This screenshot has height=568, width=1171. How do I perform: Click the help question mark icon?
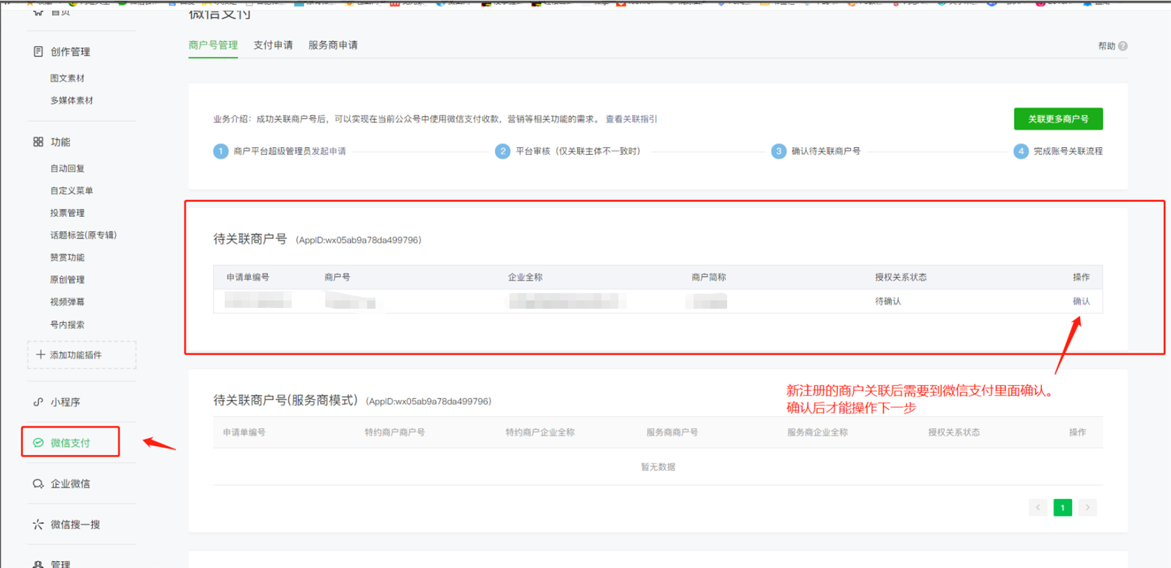[1123, 46]
